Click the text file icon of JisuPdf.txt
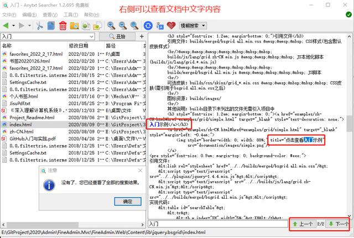 [4, 103]
